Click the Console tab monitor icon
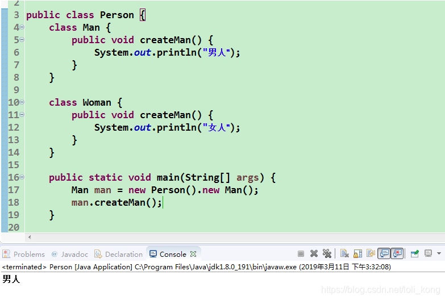Viewport: 445px width, 300px height. [x=153, y=254]
